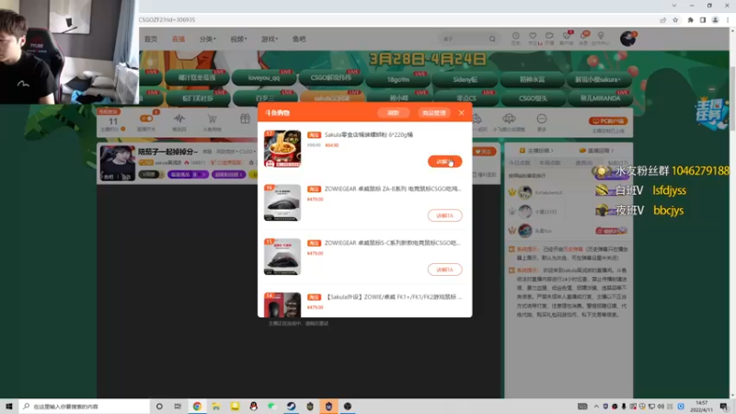Viewport: 736px width, 414px height.
Task: Toggle the live stream switch
Action: pos(146,119)
